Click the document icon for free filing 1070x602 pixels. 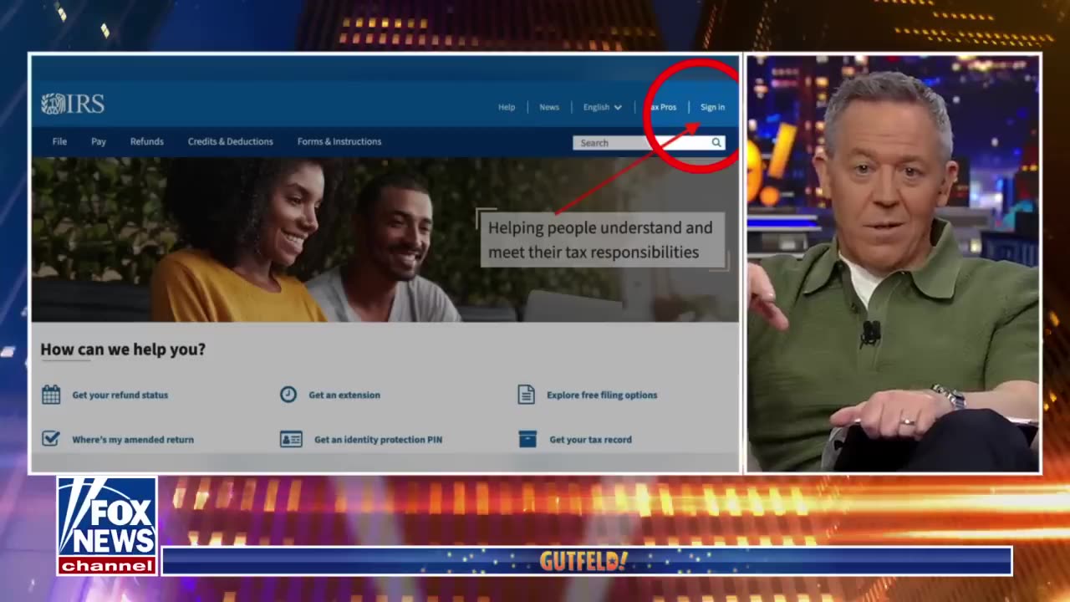pos(526,395)
